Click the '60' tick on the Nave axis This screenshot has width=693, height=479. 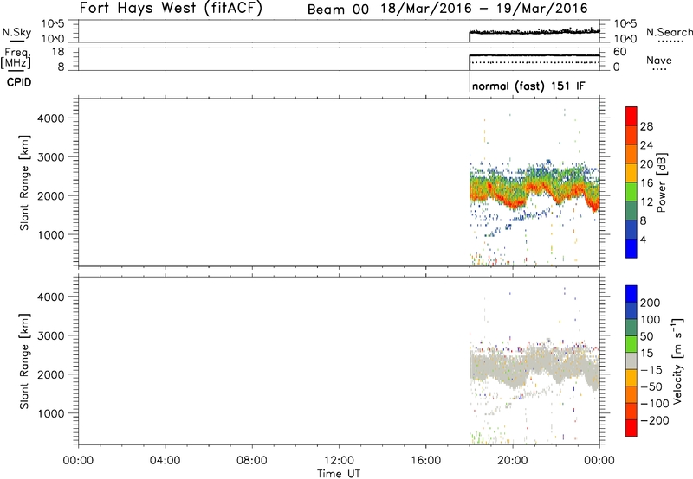pyautogui.click(x=620, y=52)
